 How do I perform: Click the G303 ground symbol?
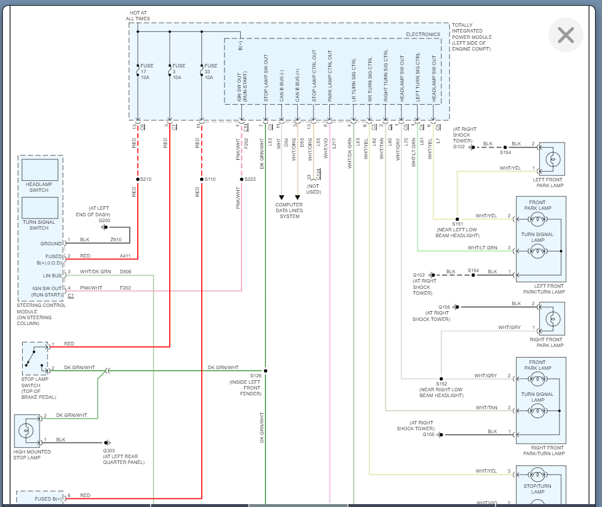click(108, 442)
